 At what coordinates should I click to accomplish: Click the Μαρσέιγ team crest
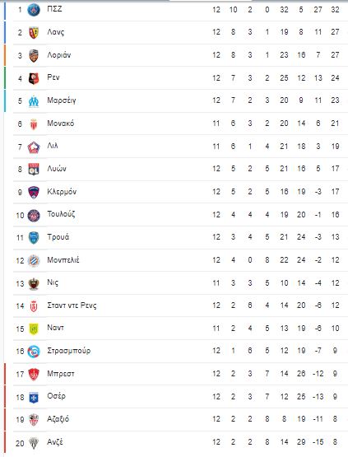(x=34, y=101)
